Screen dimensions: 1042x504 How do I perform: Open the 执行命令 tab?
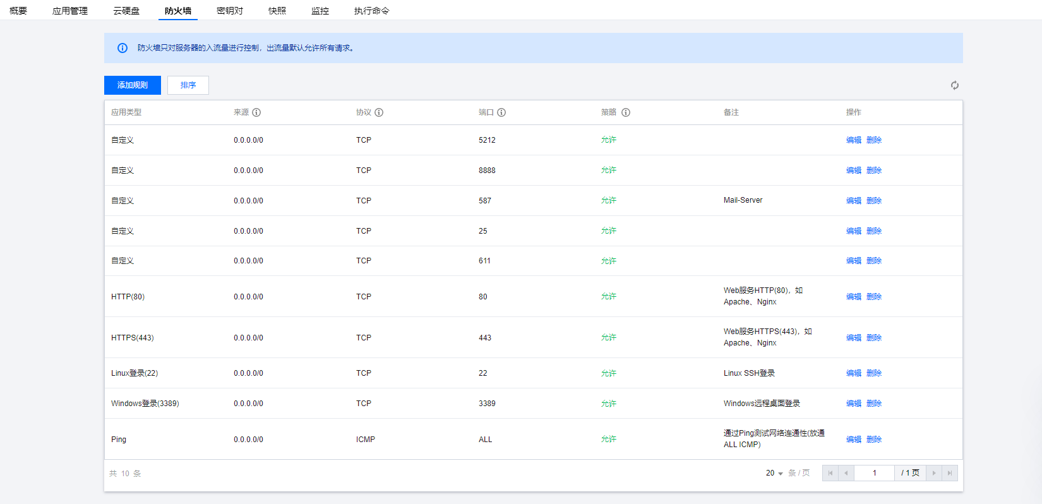[x=372, y=11]
